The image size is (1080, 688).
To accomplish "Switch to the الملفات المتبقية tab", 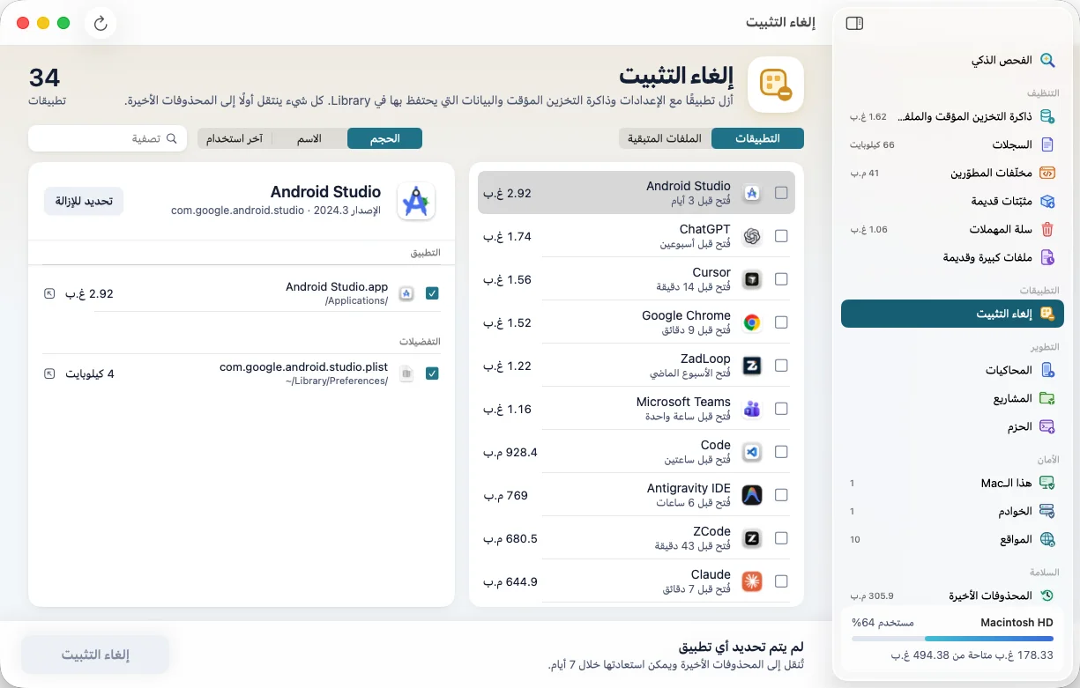I will [x=666, y=138].
